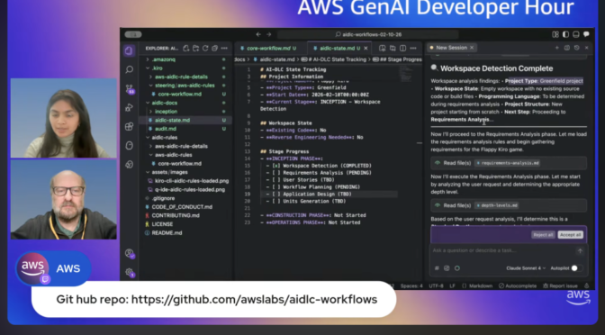Screen dimensions: 605x335
Task: Open README.md in the file tree
Action: (x=167, y=233)
